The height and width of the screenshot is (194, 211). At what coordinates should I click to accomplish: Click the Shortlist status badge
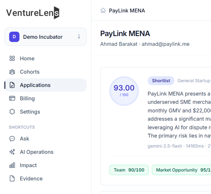pyautogui.click(x=161, y=81)
